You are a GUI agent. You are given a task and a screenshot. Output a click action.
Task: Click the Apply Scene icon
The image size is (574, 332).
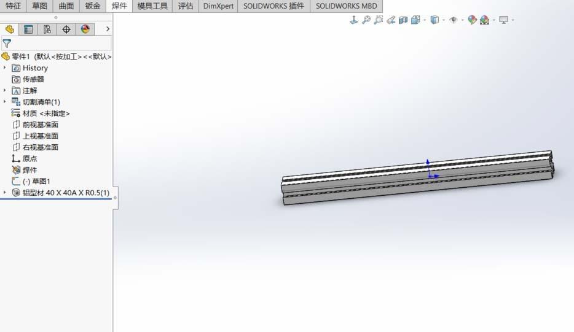tap(484, 20)
